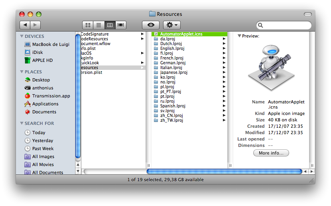This screenshot has width=331, height=206.
Task: Select the Resources row in middle column
Action: pos(113,67)
